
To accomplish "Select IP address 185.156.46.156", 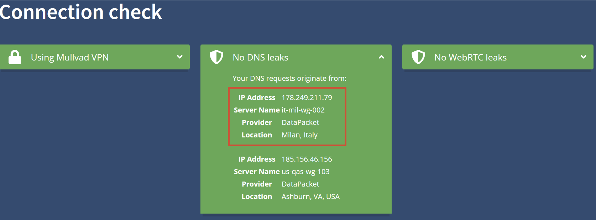I will [307, 159].
